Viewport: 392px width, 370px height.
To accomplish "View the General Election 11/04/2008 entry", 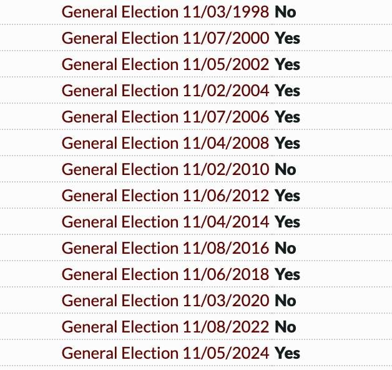I will [165, 143].
